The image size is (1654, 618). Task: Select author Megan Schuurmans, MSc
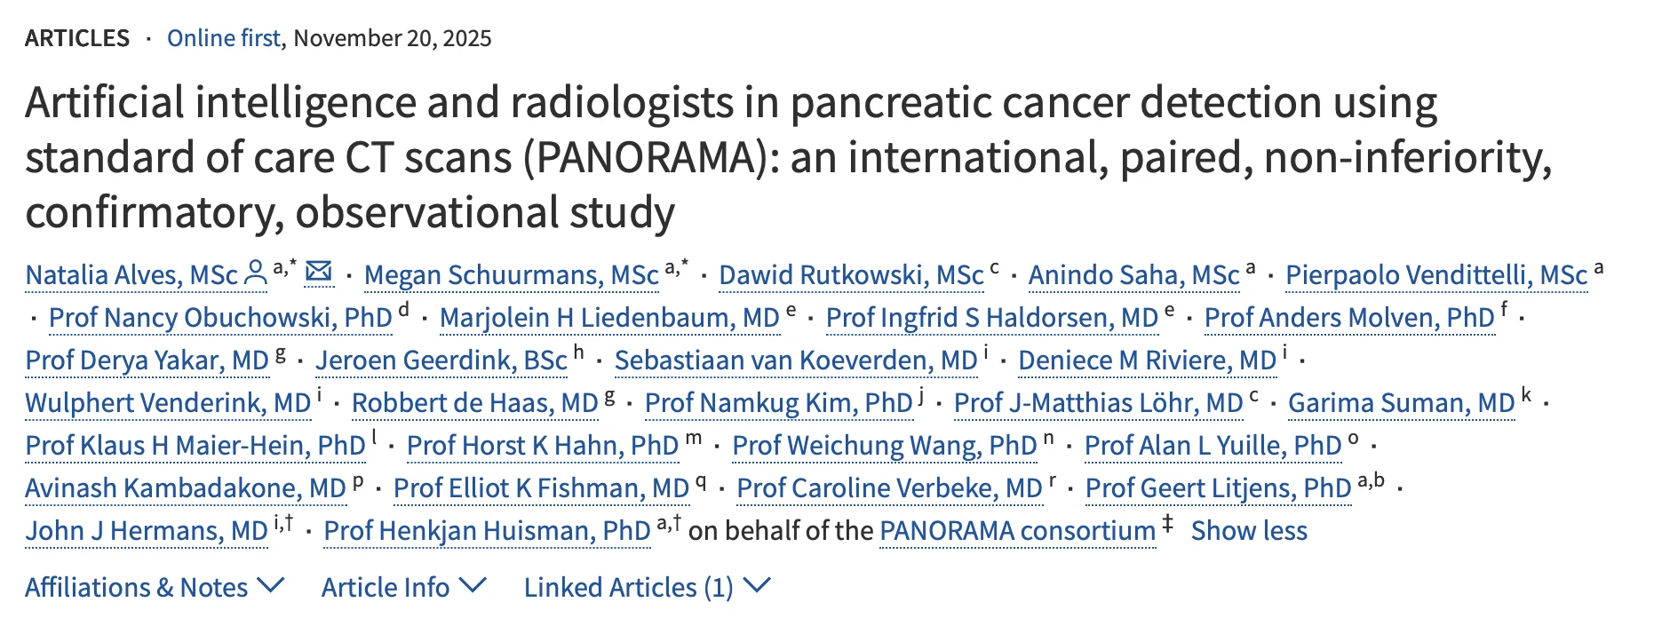click(x=511, y=275)
